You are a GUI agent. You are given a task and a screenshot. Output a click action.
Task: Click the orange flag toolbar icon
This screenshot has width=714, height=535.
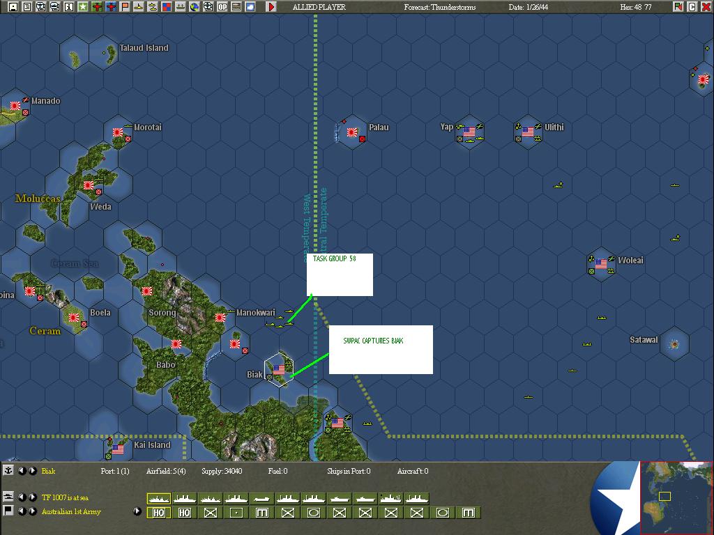pos(125,7)
